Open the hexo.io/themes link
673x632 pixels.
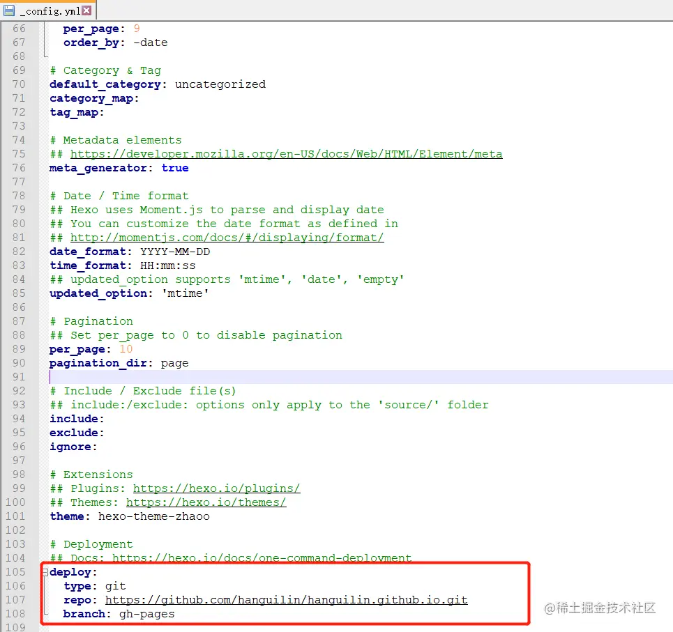[x=206, y=502]
